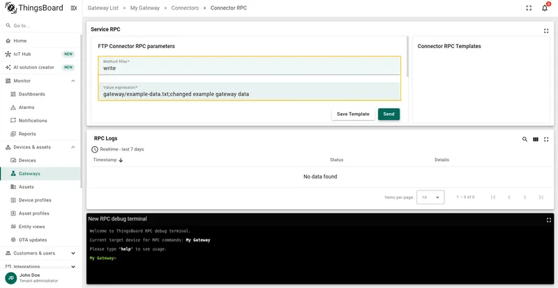Viewport: 558px width, 288px height.
Task: Click the Status column header
Action: (336, 160)
